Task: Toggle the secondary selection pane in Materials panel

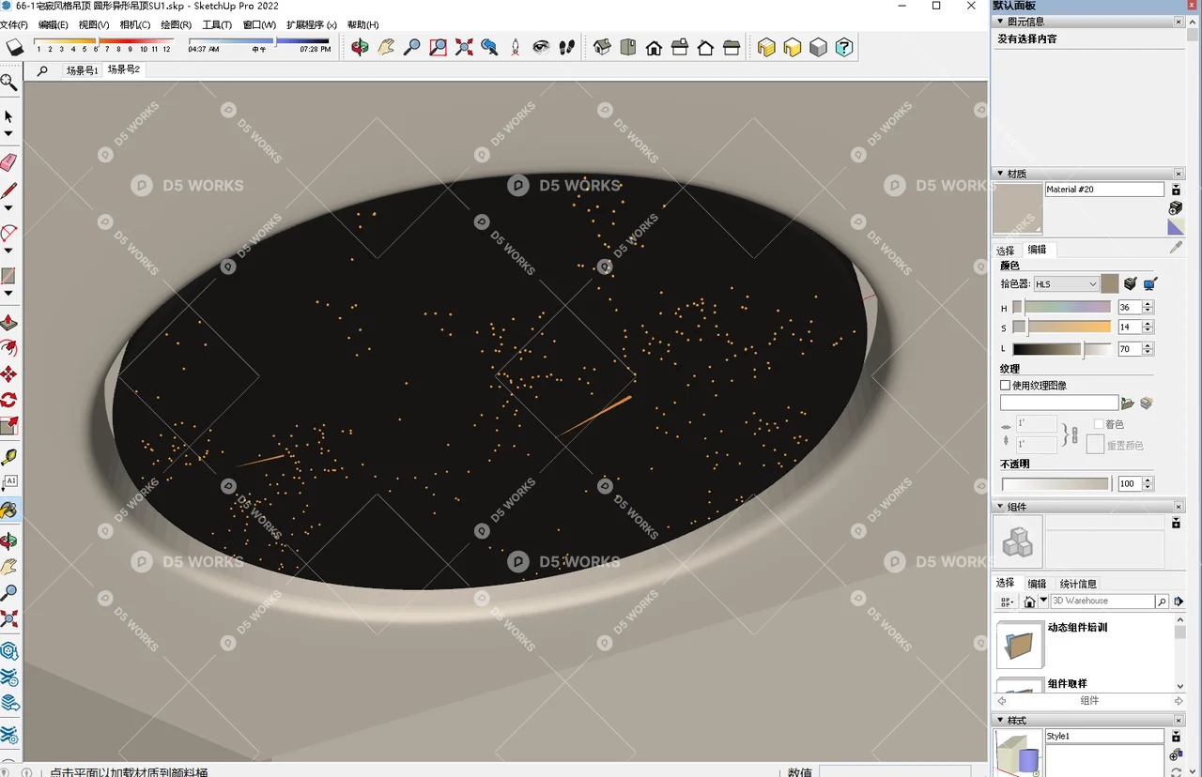Action: tap(1177, 188)
